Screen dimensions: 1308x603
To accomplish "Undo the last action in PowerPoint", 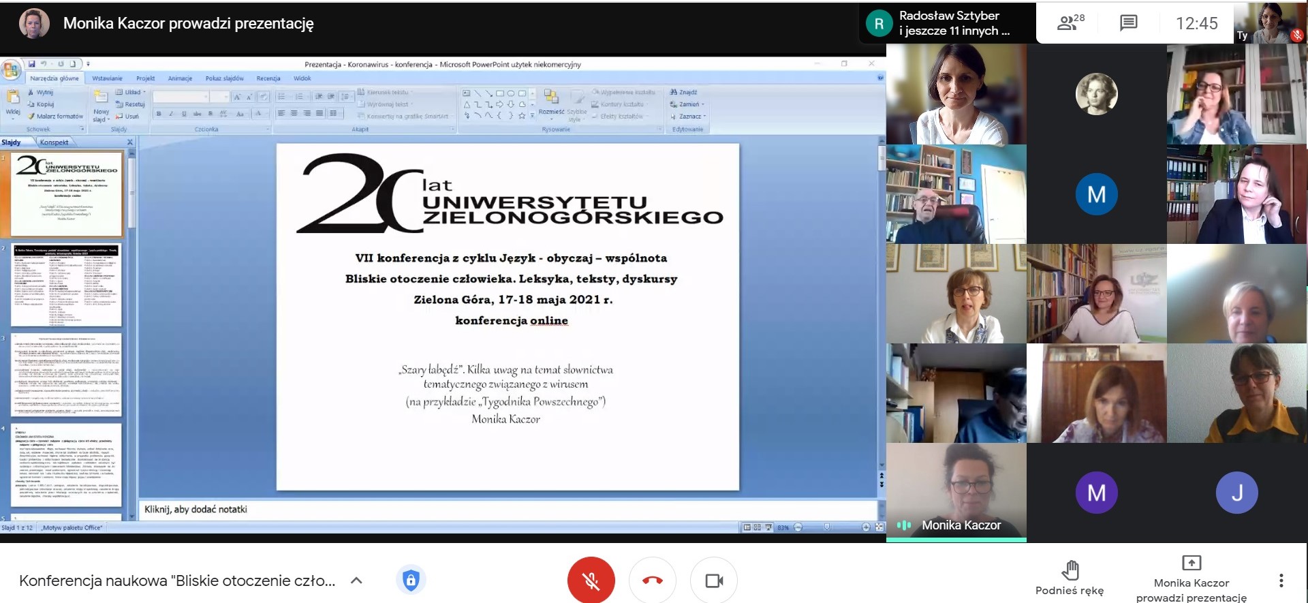I will click(x=44, y=64).
